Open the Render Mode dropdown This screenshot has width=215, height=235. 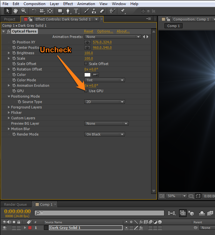pyautogui.click(x=104, y=134)
